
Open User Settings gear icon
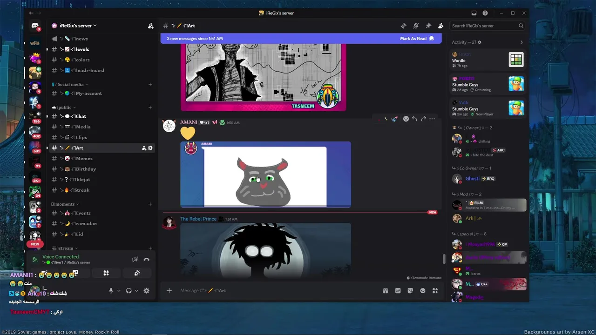tap(146, 291)
